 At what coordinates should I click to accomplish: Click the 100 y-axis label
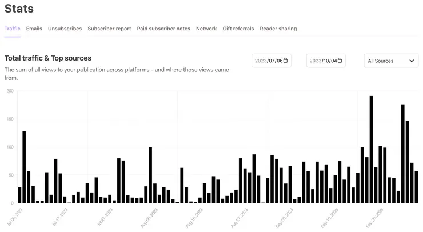pos(10,147)
